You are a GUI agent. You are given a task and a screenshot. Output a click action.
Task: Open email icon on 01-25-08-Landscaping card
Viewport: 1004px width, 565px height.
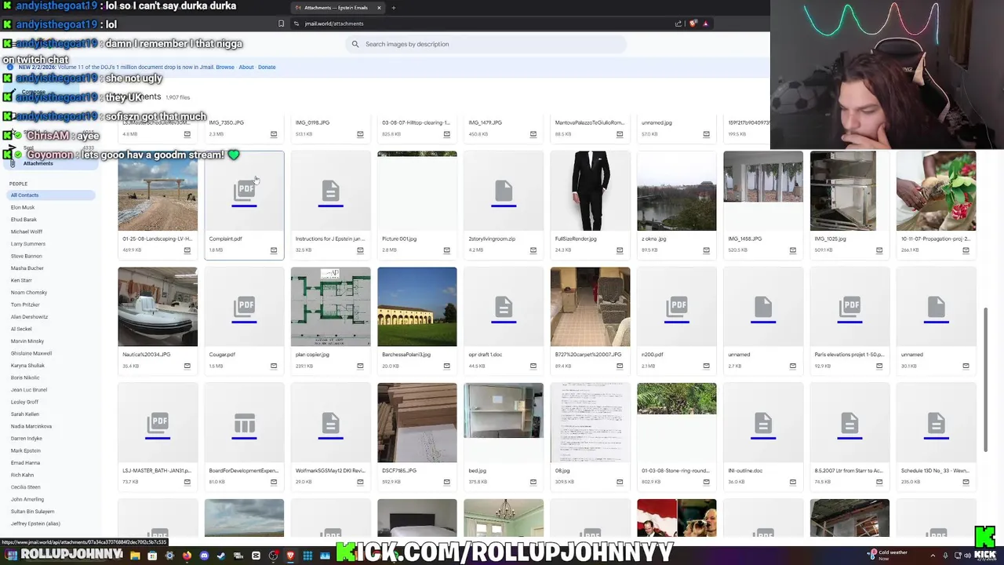187,250
